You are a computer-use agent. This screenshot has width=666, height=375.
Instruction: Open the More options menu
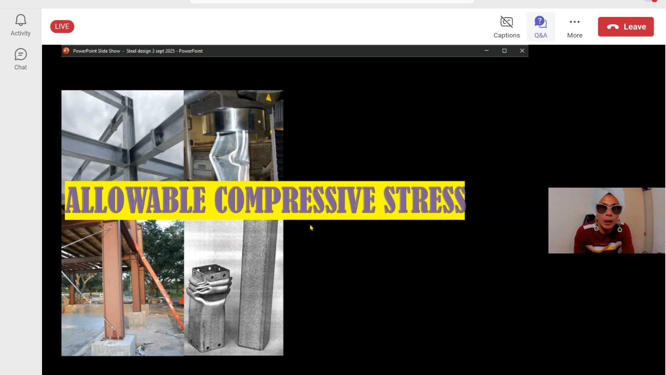pos(574,27)
